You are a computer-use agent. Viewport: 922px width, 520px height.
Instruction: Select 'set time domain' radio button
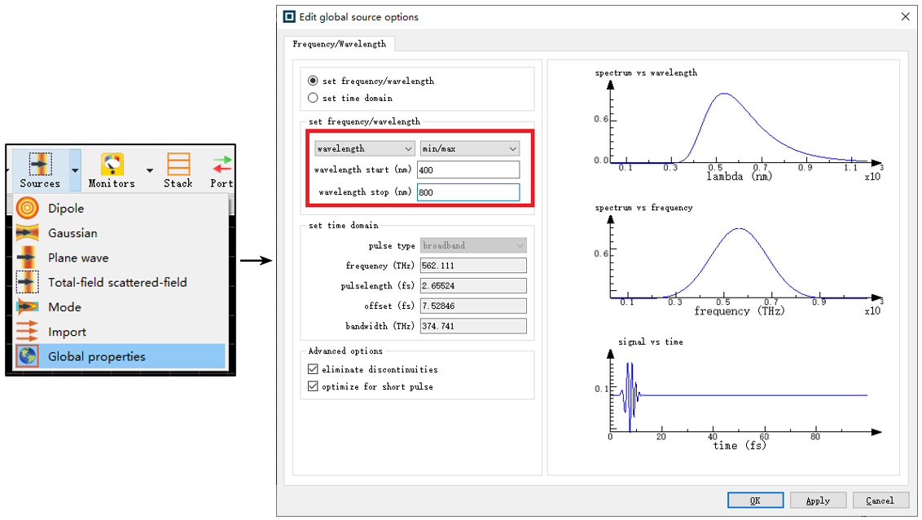click(313, 98)
